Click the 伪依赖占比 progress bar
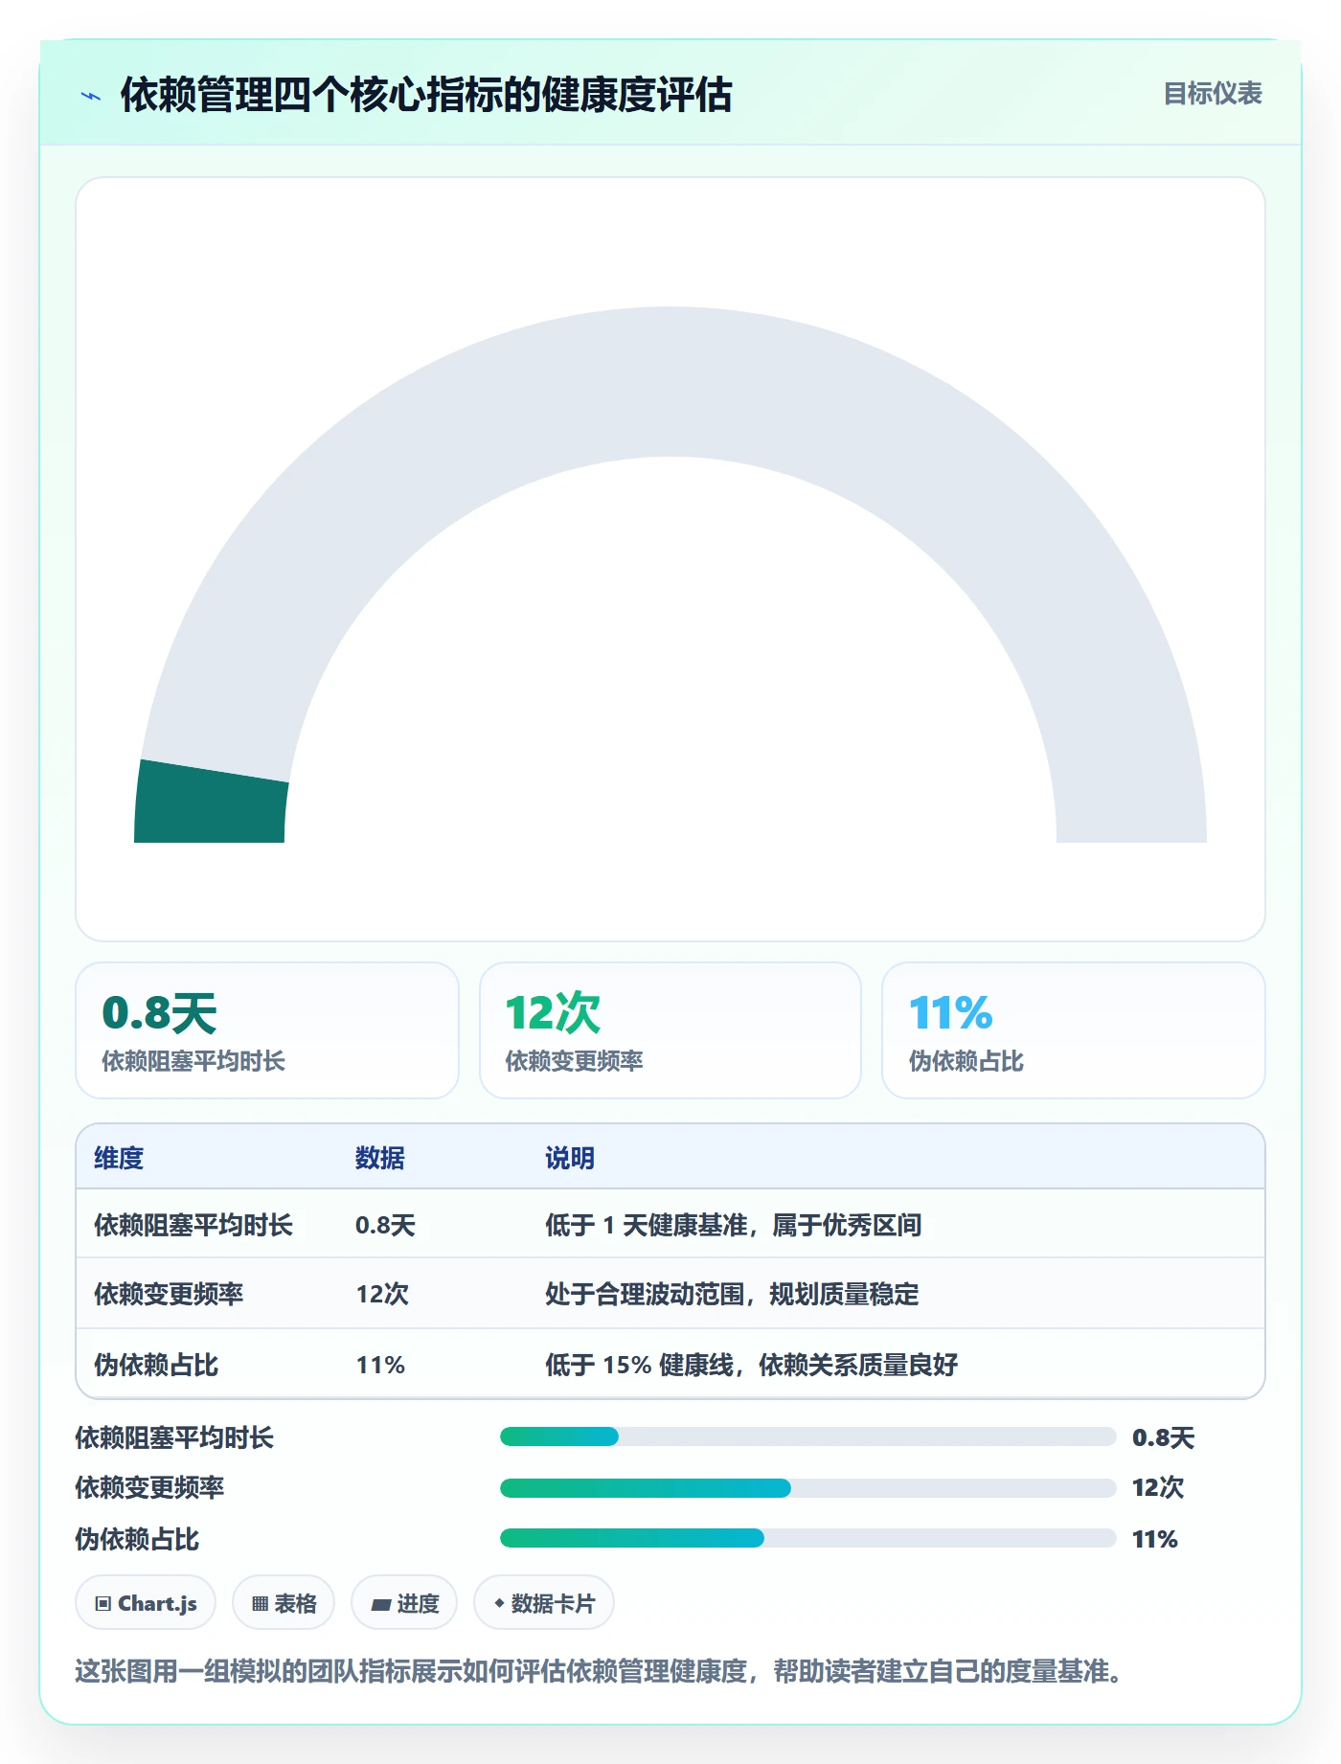Viewport: 1341px width, 1764px height. pyautogui.click(x=807, y=1538)
